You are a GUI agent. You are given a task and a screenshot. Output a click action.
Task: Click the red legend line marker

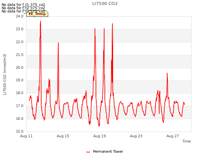(88, 152)
